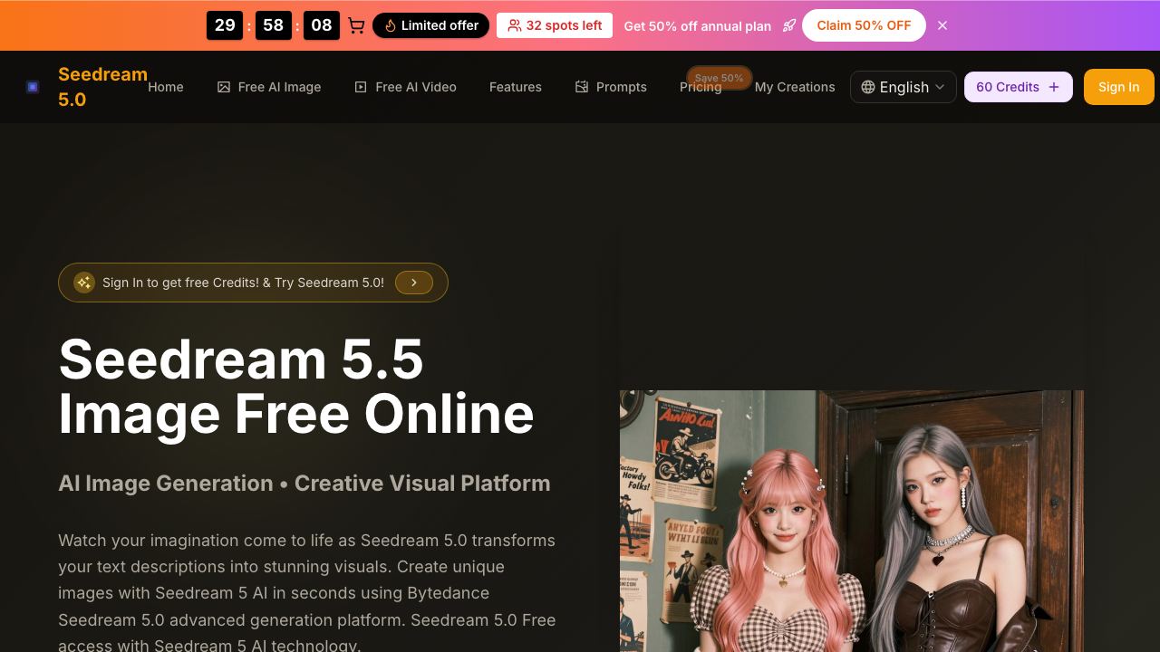Click the Limited offer badge
The image size is (1160, 652).
tap(430, 25)
